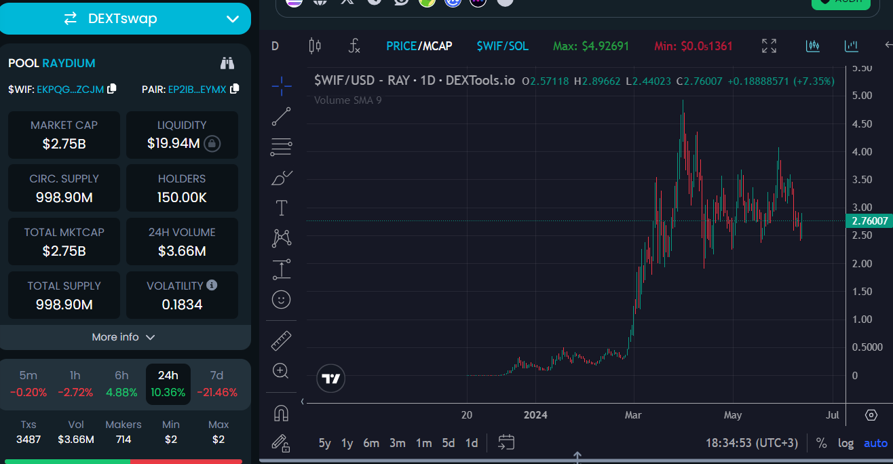Toggle percent scale on price axis

tap(821, 443)
